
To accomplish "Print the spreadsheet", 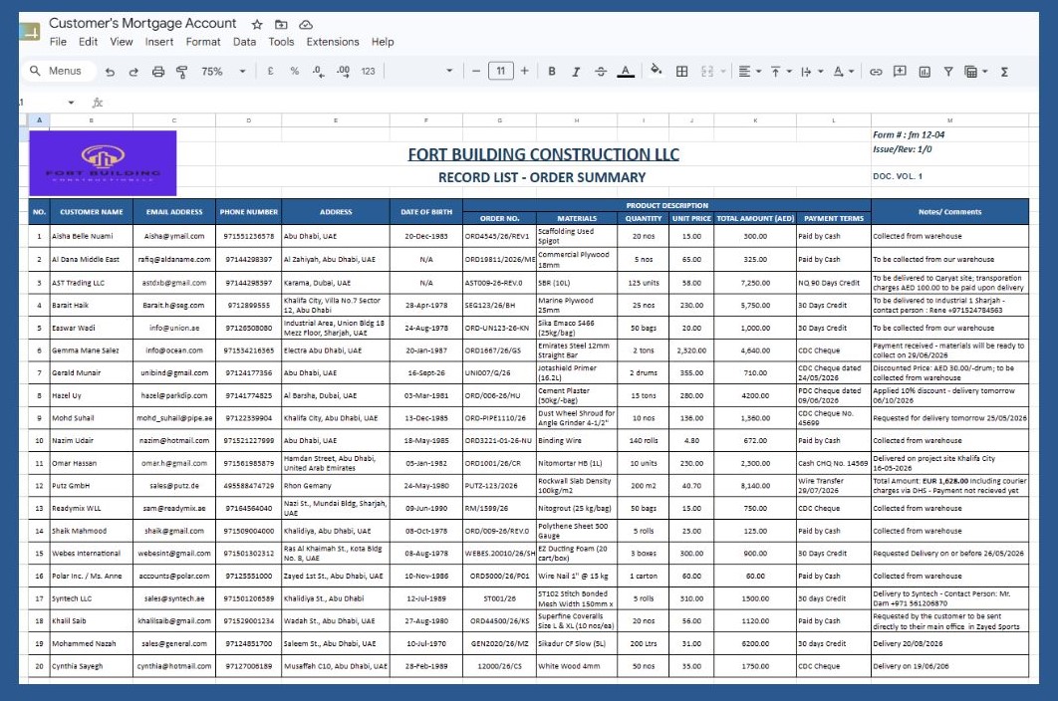I will 157,72.
